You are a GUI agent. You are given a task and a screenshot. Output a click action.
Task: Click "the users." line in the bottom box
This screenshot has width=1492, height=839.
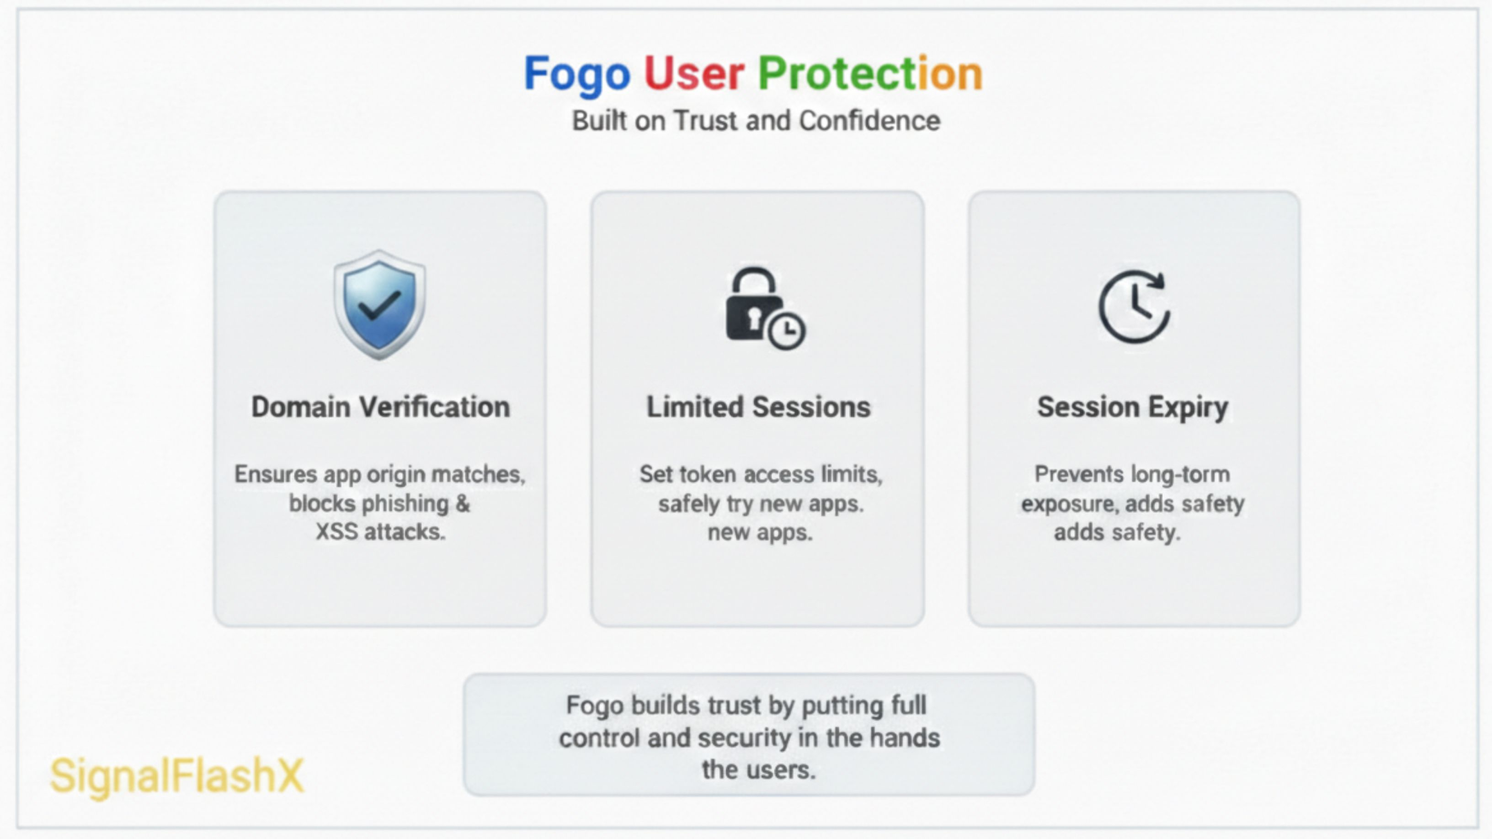coord(758,770)
